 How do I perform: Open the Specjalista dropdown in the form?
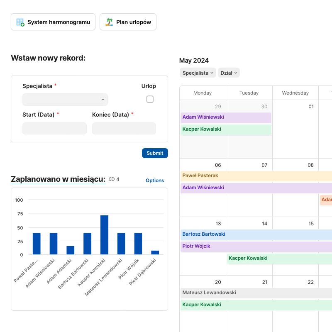[65, 100]
